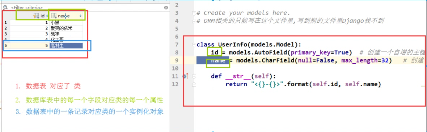Click line number 9 in the editor gutter
427x132 pixels.
176,60
